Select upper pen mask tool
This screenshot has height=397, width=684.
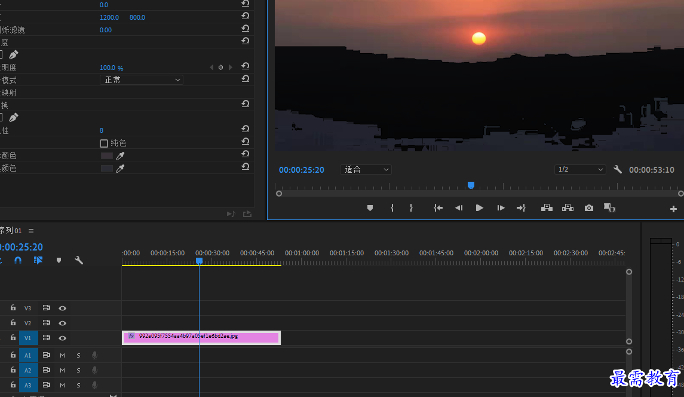pyautogui.click(x=14, y=55)
